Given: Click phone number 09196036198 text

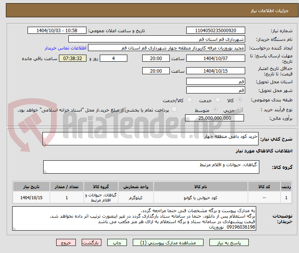Looking at the screenshot, I should tap(241, 227).
